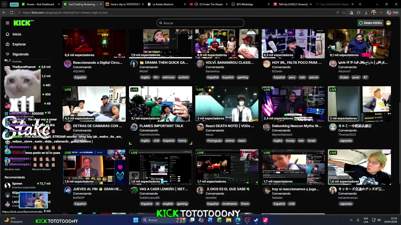Screen dimensions: 401x225
Task: Open FLAMES IMPORTANT TALK stream title
Action: [161, 126]
